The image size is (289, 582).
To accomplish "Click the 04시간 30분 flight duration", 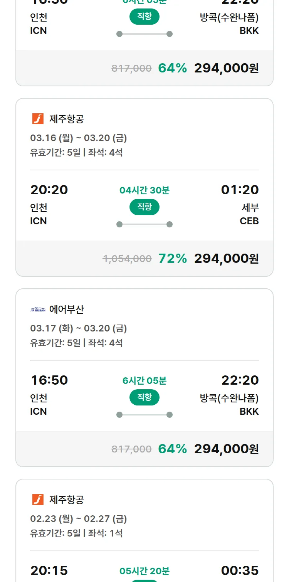I will click(x=144, y=190).
